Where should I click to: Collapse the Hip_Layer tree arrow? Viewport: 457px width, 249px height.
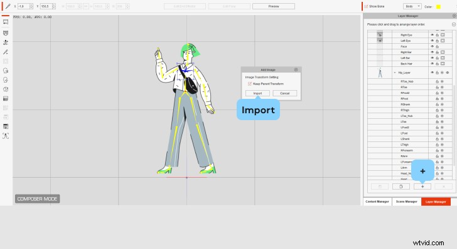(395, 73)
